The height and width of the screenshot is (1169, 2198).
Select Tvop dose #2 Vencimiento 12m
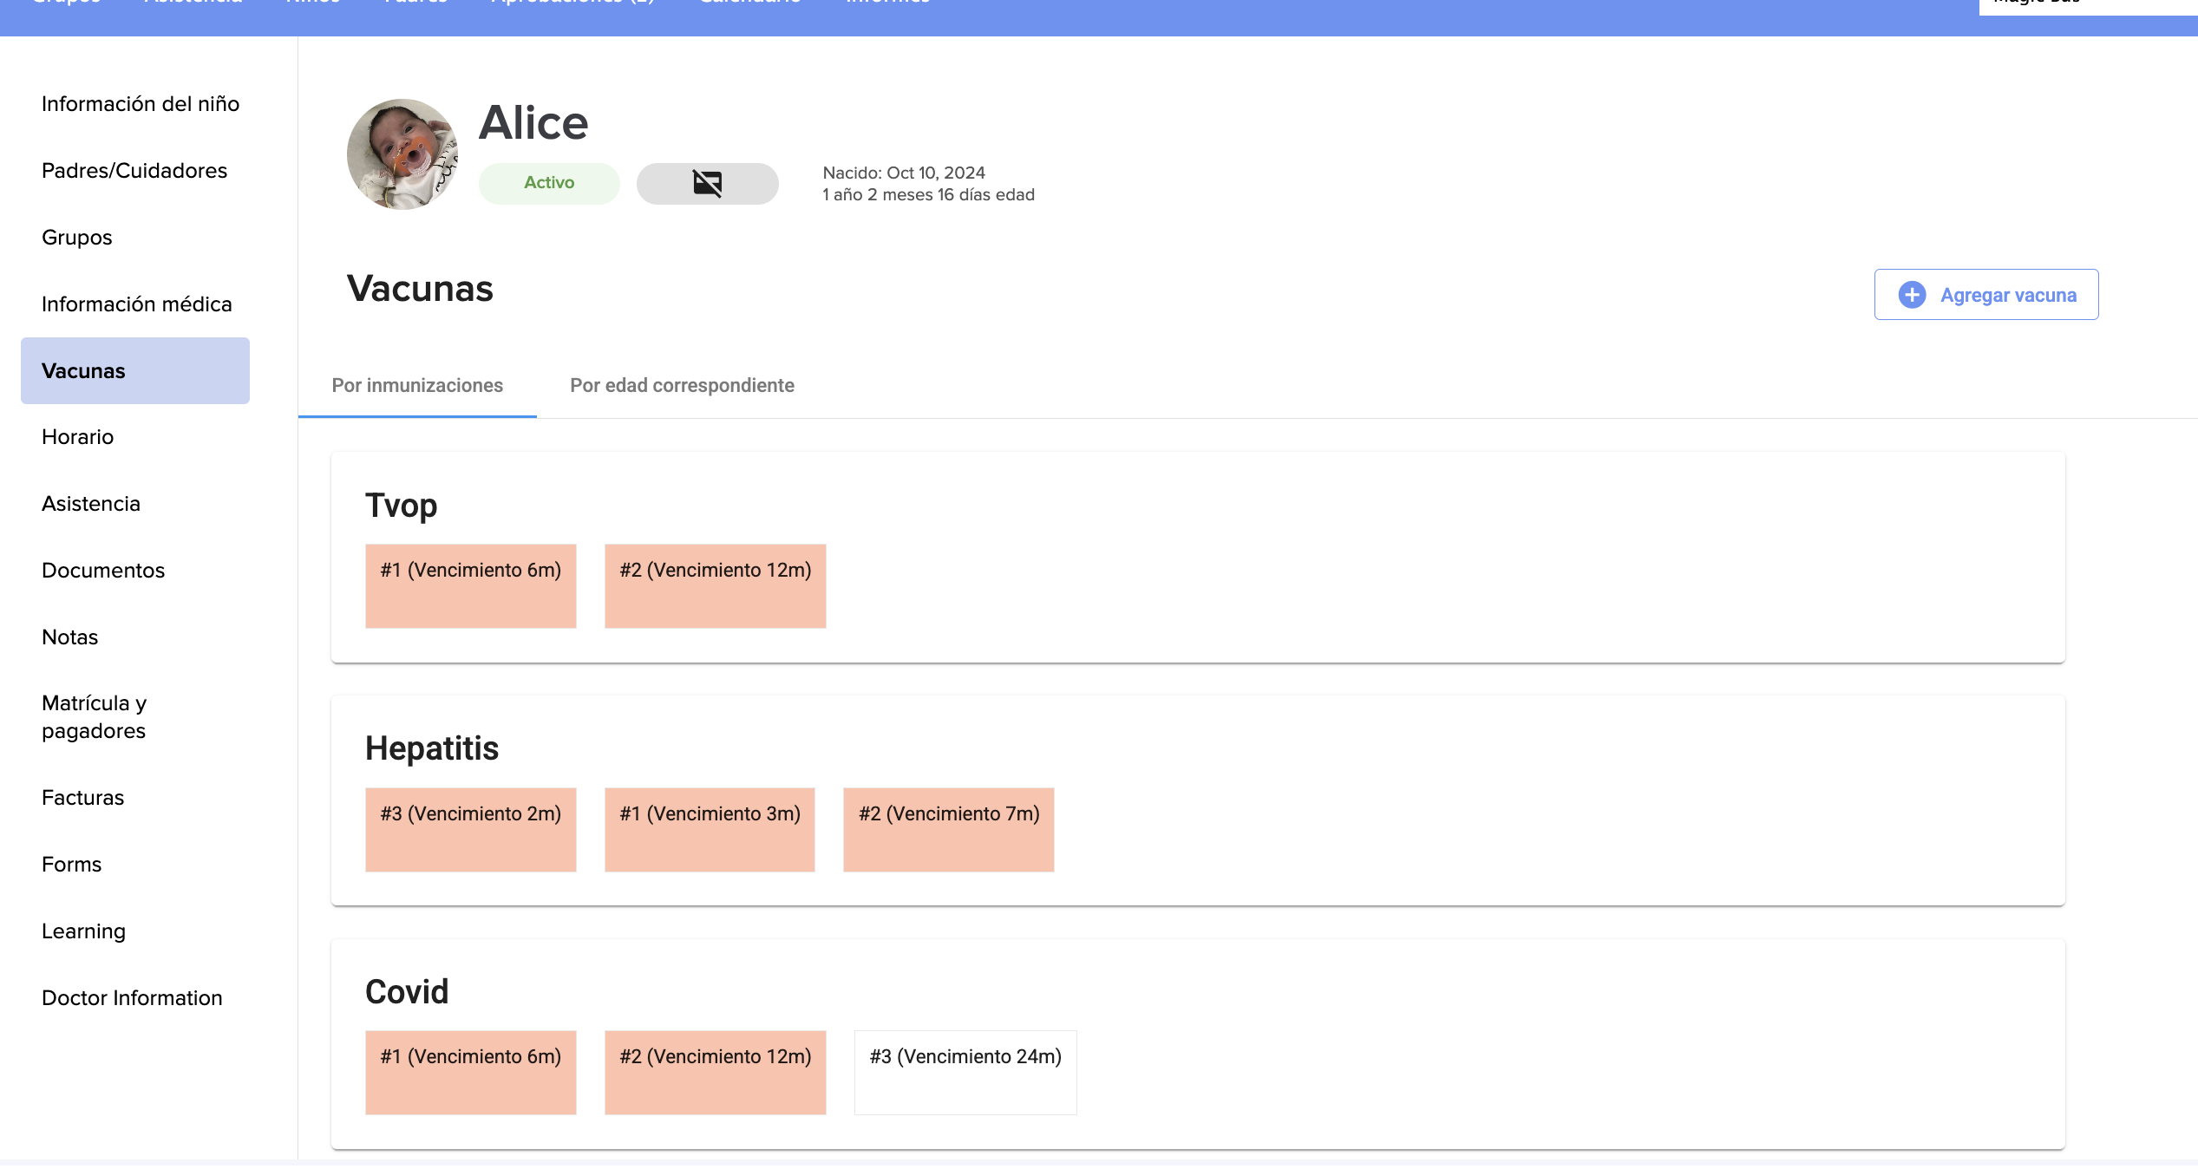[x=715, y=586]
